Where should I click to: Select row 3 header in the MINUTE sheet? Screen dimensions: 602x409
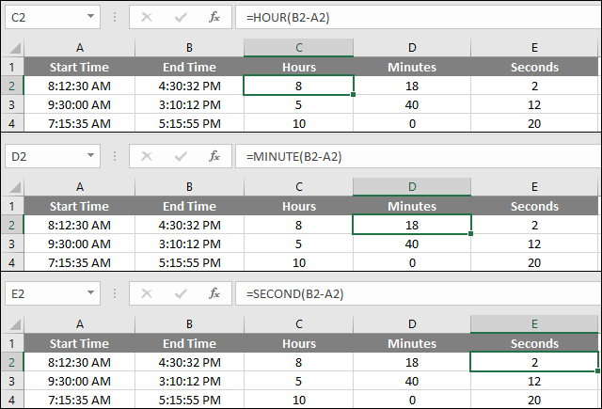click(12, 244)
